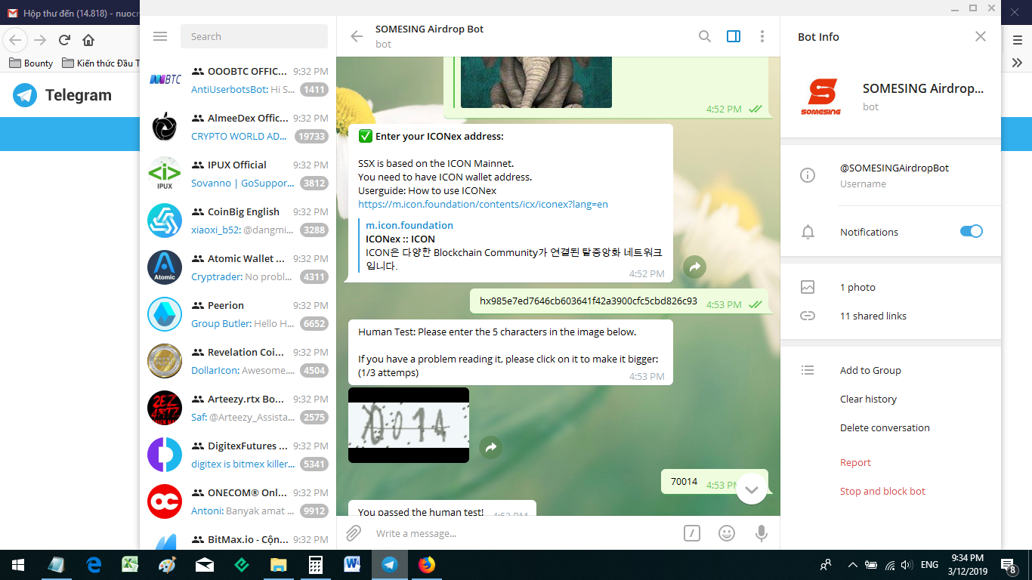Jump to bottom with scroll-down arrow
Viewport: 1032px width, 580px height.
click(751, 489)
